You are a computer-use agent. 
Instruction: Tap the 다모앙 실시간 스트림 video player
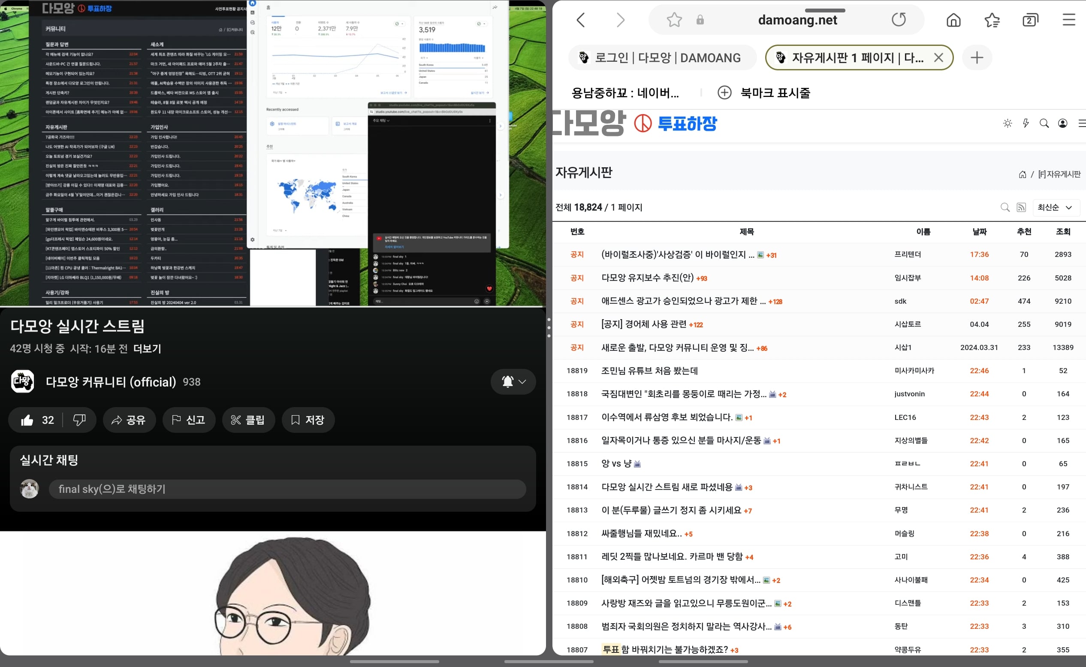coord(273,153)
